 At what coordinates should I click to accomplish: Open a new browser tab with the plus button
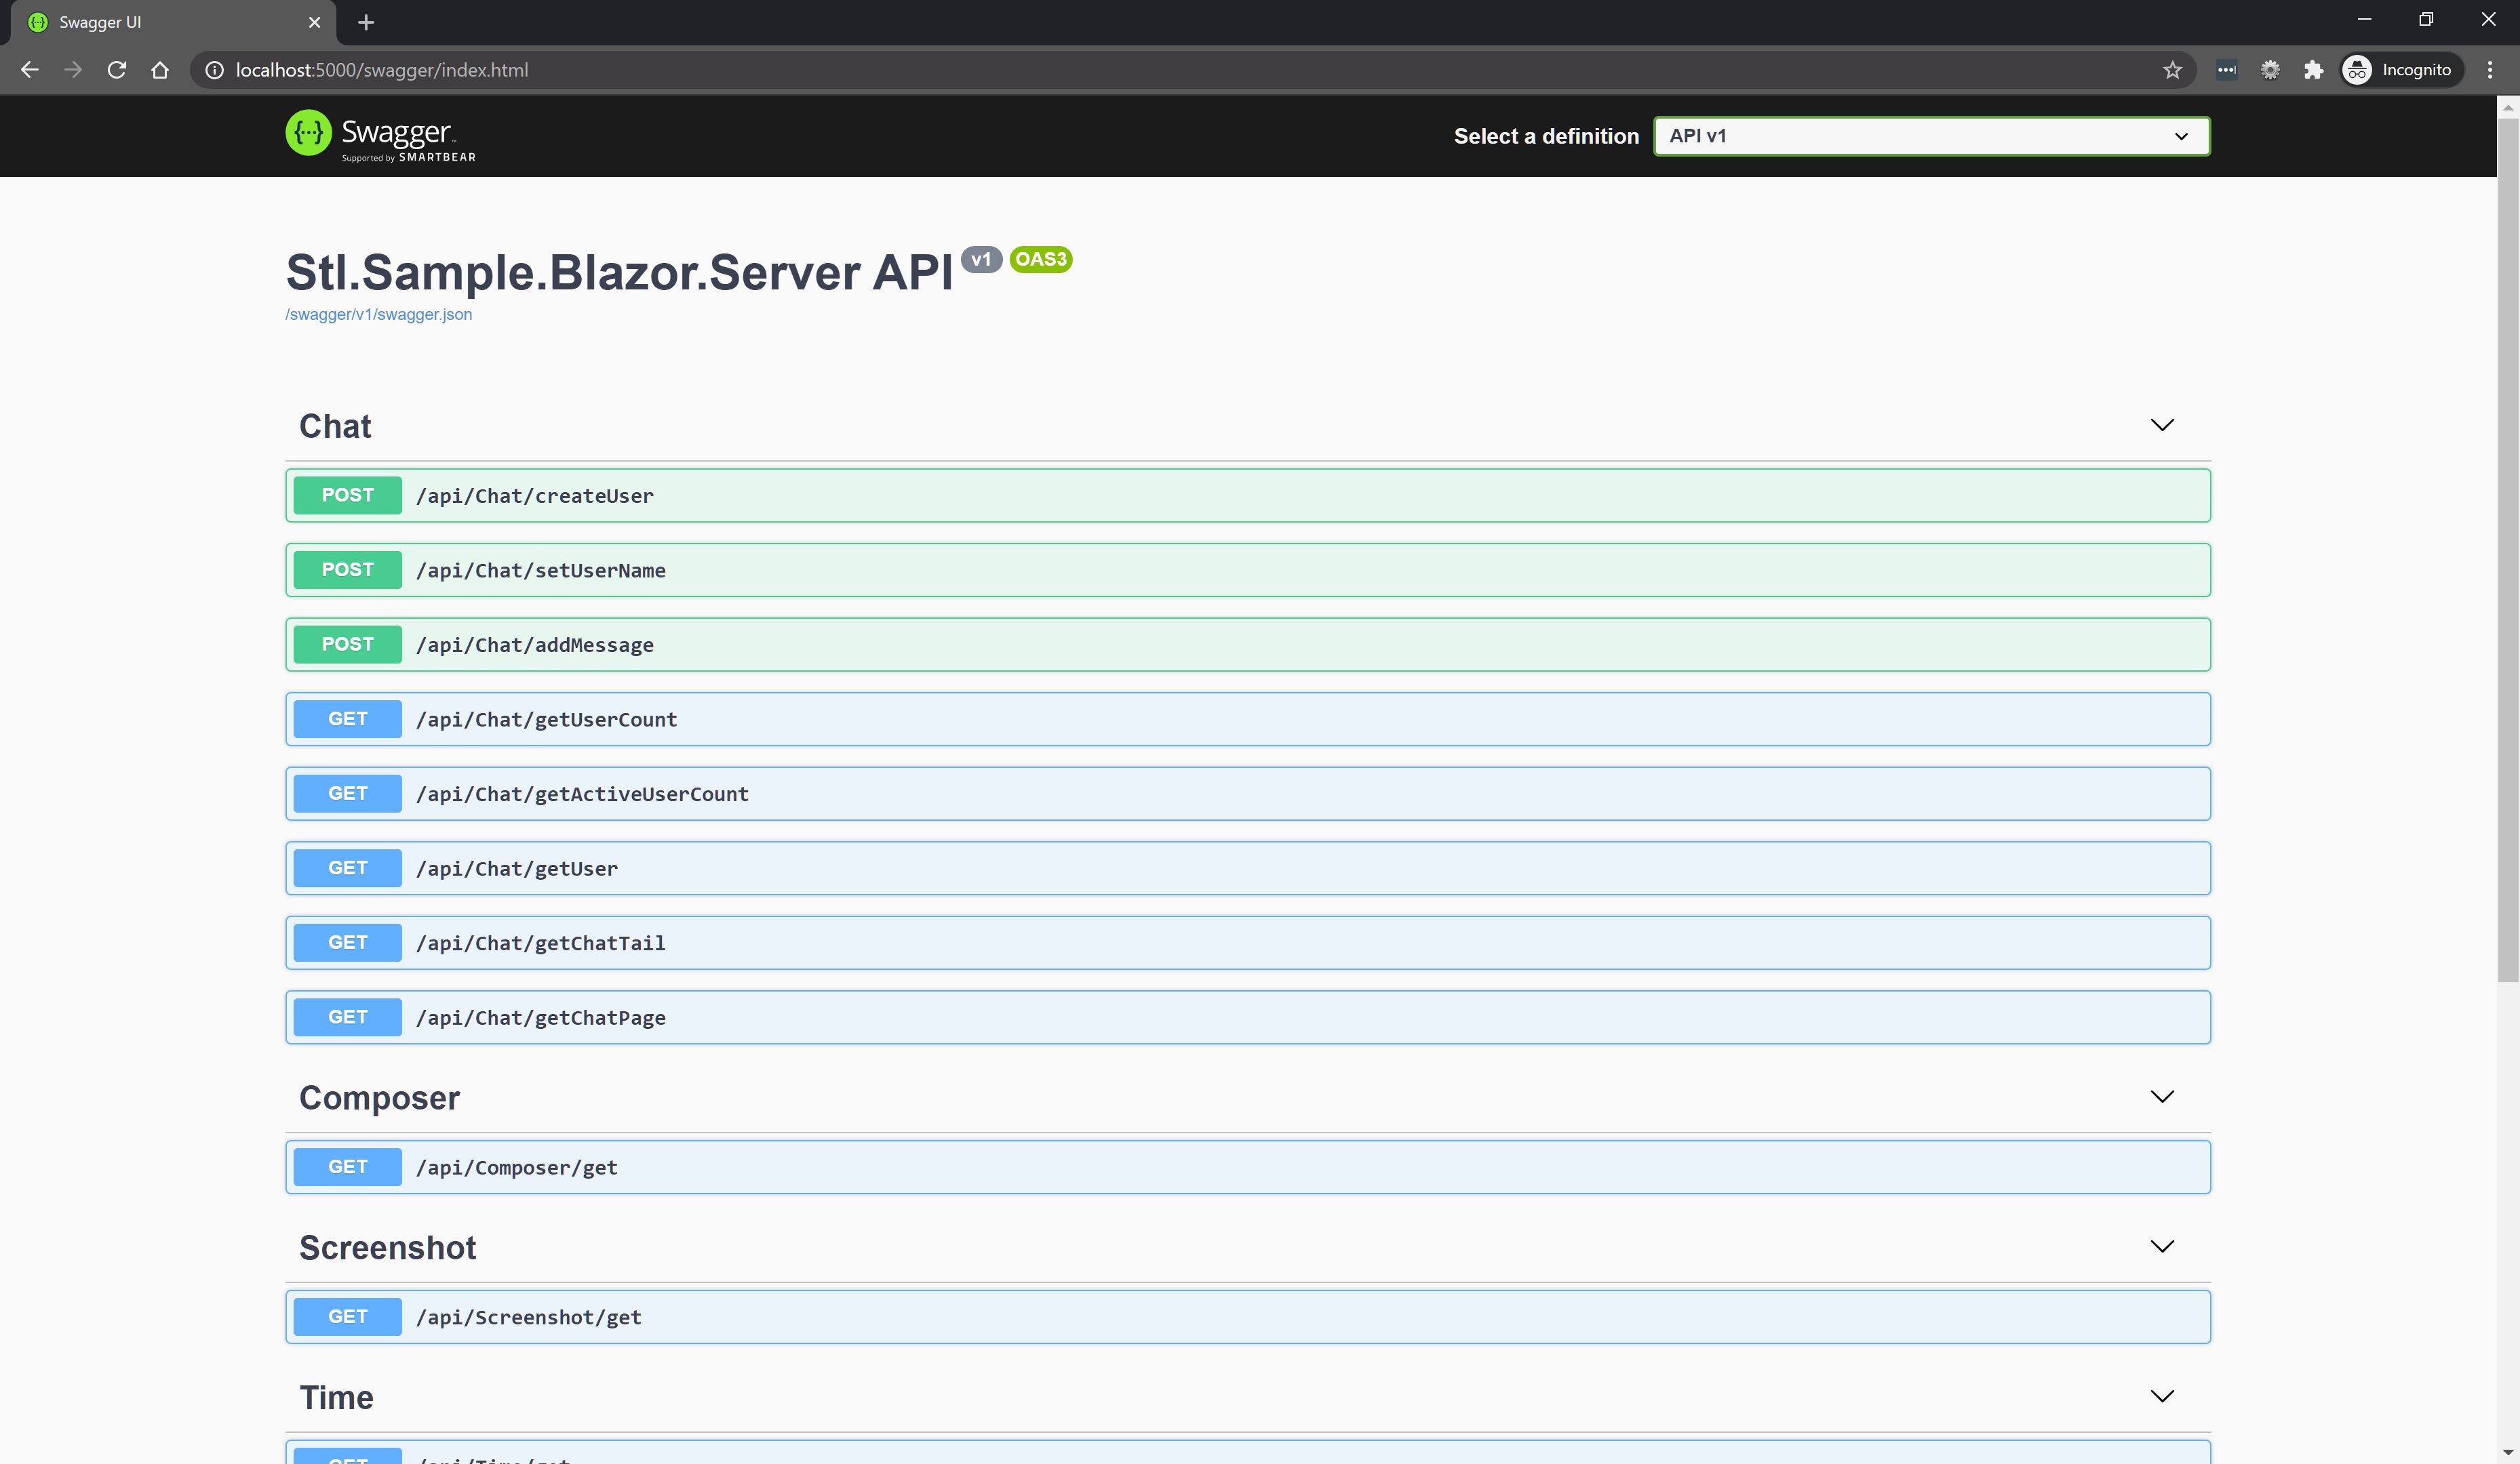click(x=365, y=22)
